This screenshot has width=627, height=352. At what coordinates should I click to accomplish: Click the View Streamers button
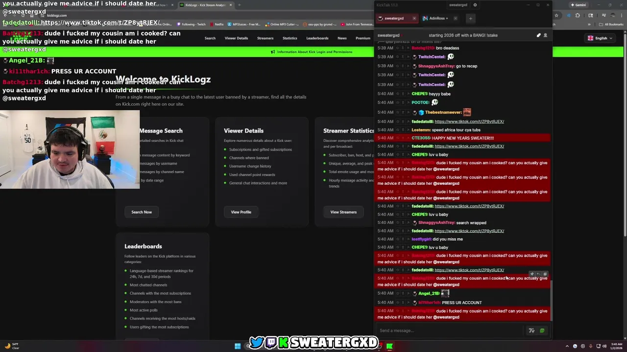[343, 212]
